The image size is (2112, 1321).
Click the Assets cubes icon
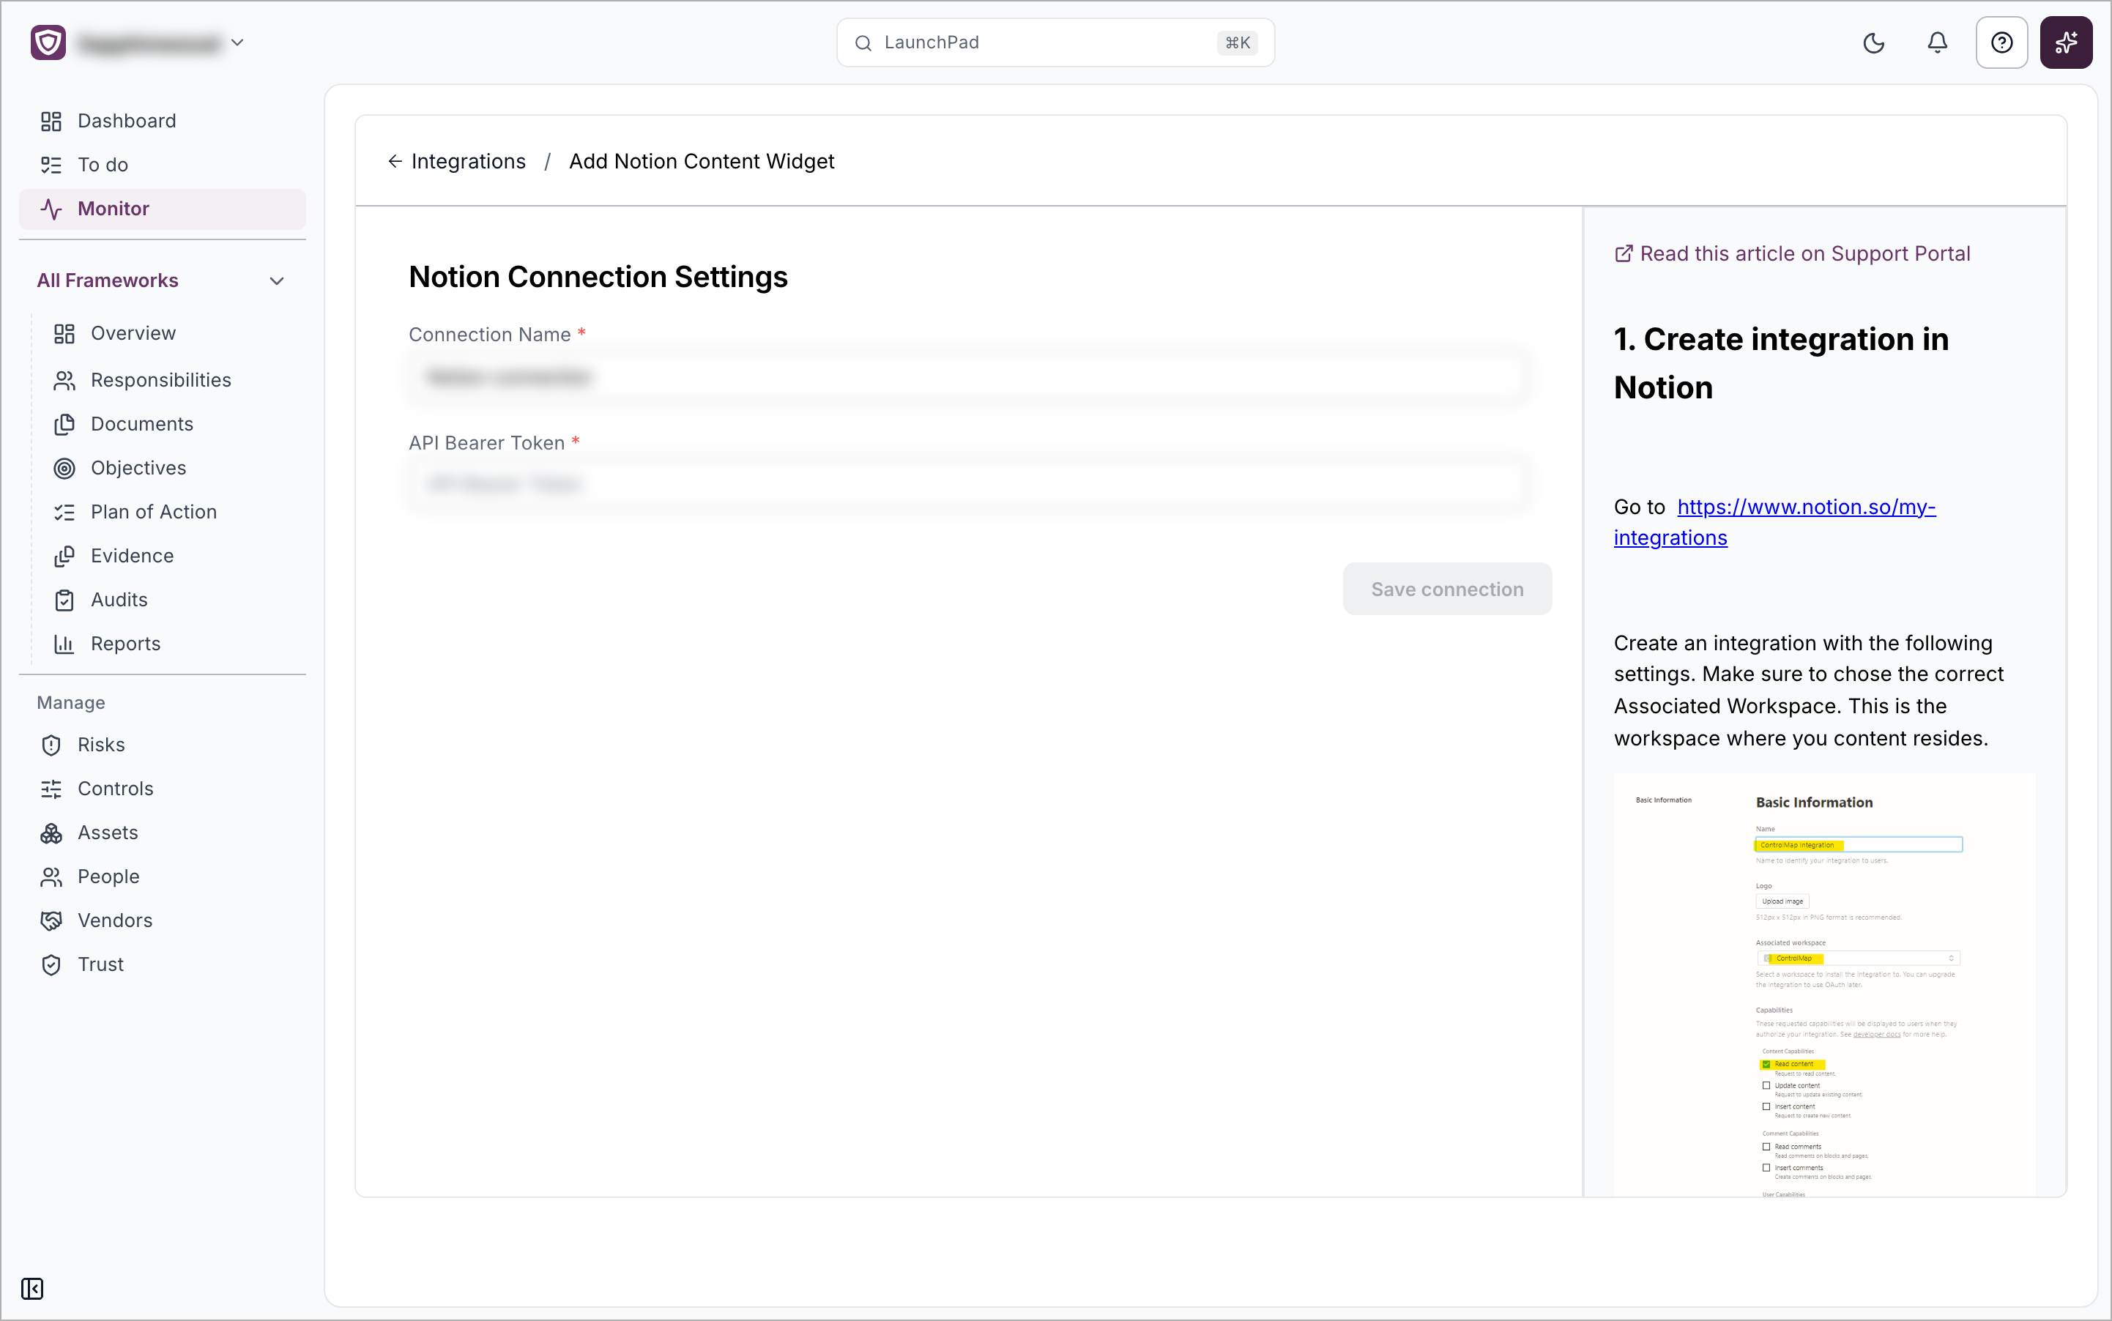(51, 833)
